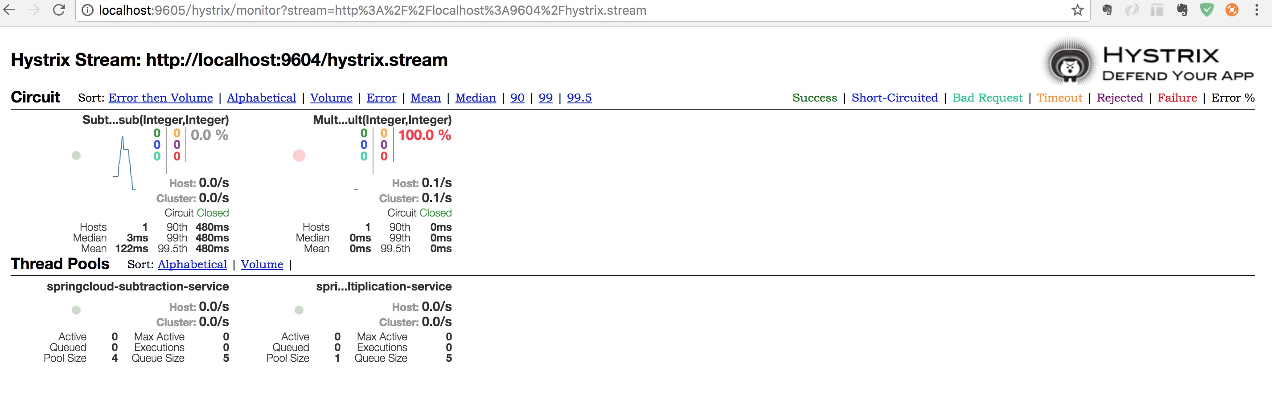Viewport: 1272px width, 417px height.
Task: Click the Bad Request legend label
Action: click(x=987, y=98)
